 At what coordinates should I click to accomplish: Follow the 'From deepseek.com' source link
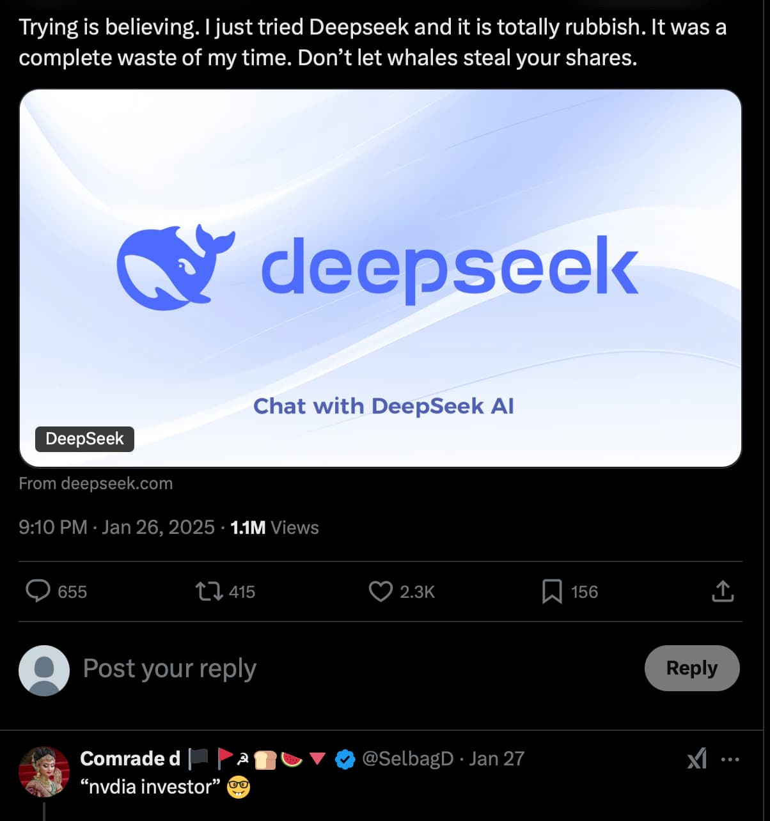(x=96, y=483)
